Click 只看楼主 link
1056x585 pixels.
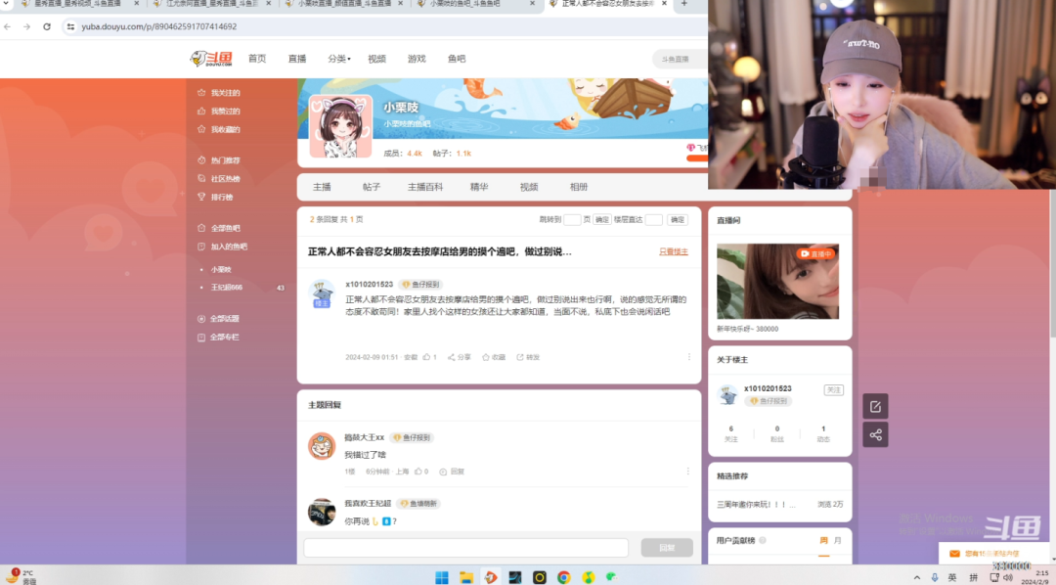674,251
